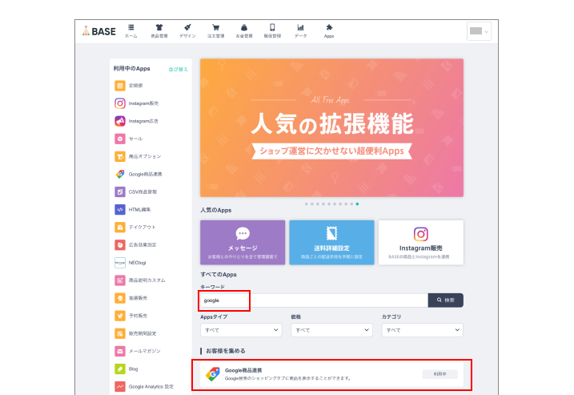Open Google商品連携 in the sidebar app list
The width and height of the screenshot is (574, 395).
pyautogui.click(x=138, y=174)
